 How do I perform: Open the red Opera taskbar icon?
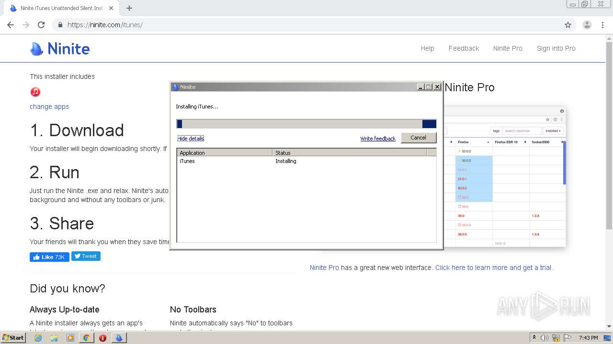102,338
